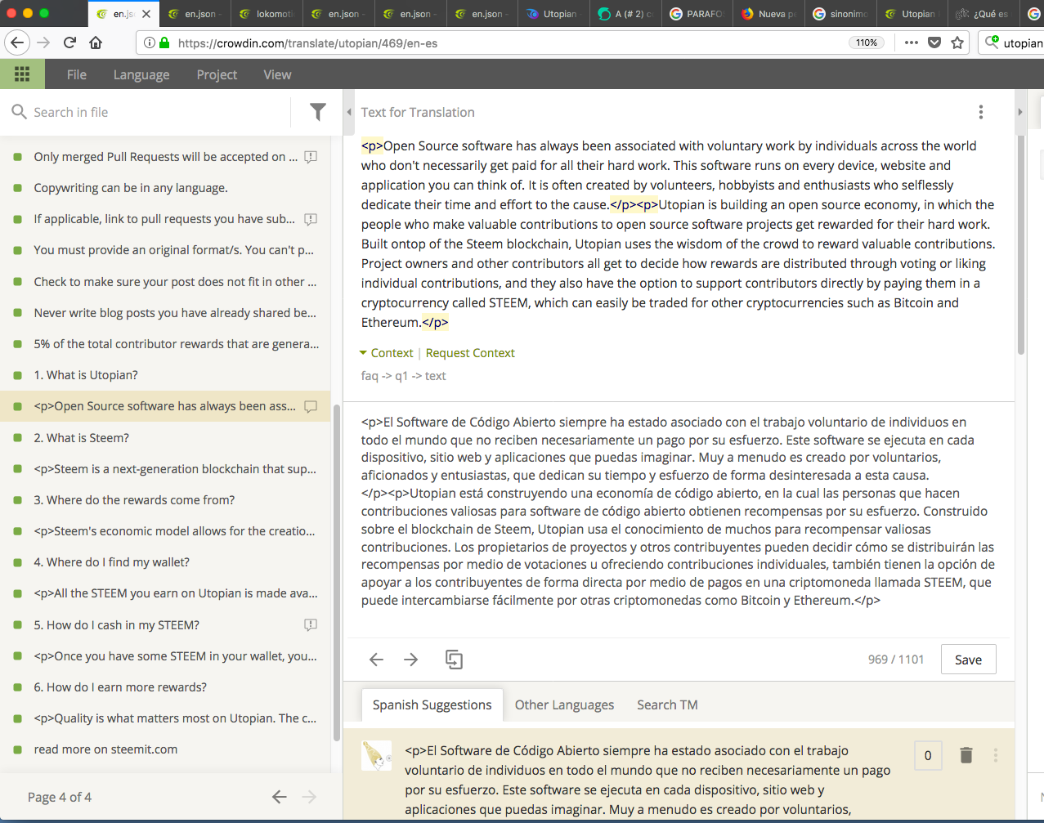Open suggestion more-options dots

click(x=996, y=755)
